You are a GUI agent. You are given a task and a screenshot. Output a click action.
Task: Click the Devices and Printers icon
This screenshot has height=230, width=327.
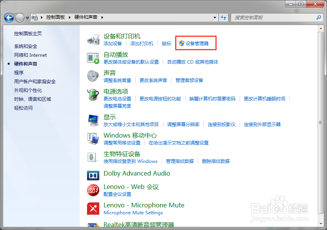tap(93, 39)
